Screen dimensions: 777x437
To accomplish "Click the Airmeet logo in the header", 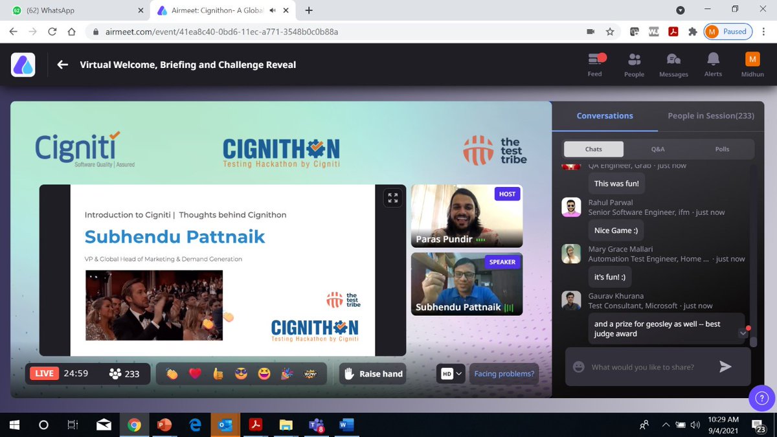I will click(x=23, y=65).
